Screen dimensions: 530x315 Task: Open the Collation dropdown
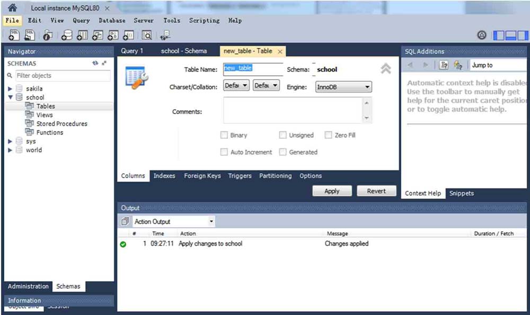pos(267,85)
